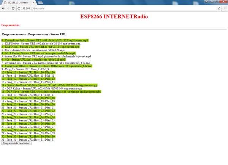228x165 pixels.
Task: Click the itunes Hot 40 row
Action: 46,56
